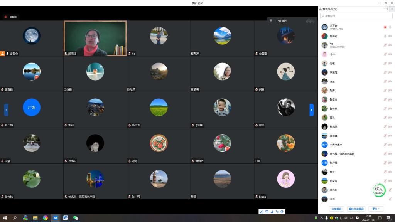The image size is (395, 222).
Task: Click 解除全体静音 button
Action: tap(356, 209)
